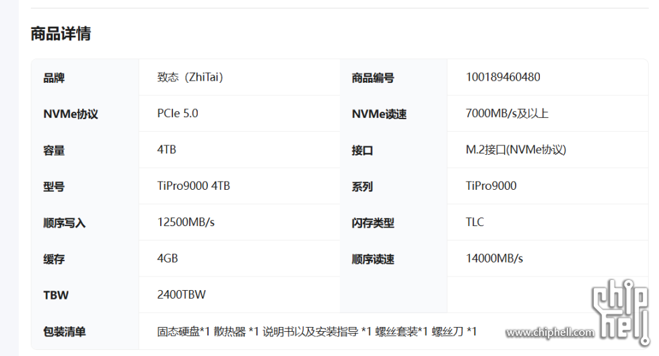Click the 12500MB/s write speed value
The height and width of the screenshot is (356, 659).
pos(186,222)
